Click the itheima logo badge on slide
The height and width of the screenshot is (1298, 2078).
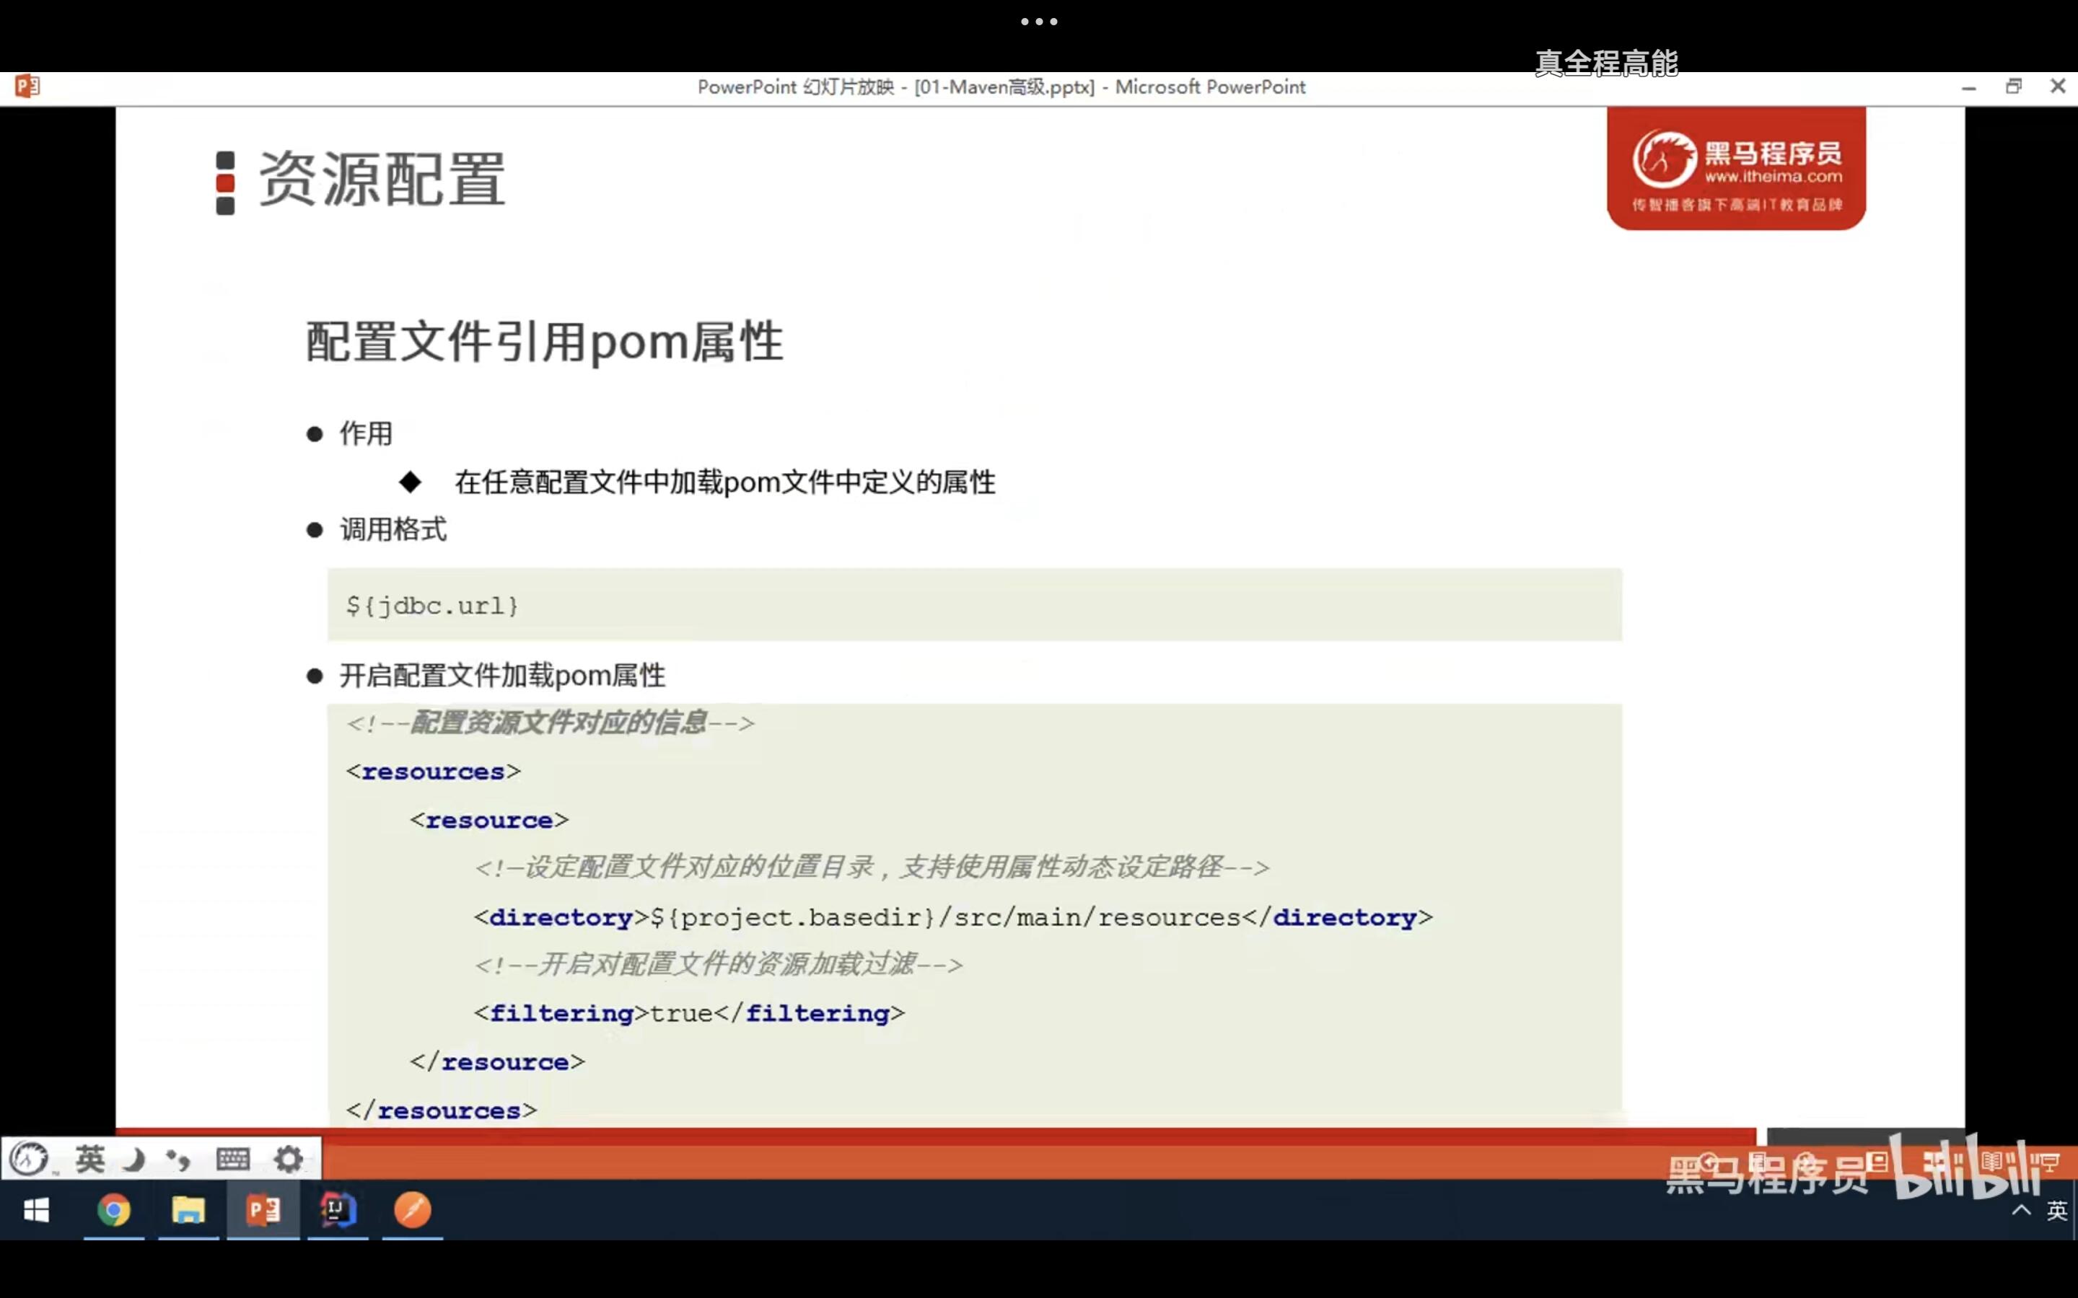click(x=1735, y=168)
